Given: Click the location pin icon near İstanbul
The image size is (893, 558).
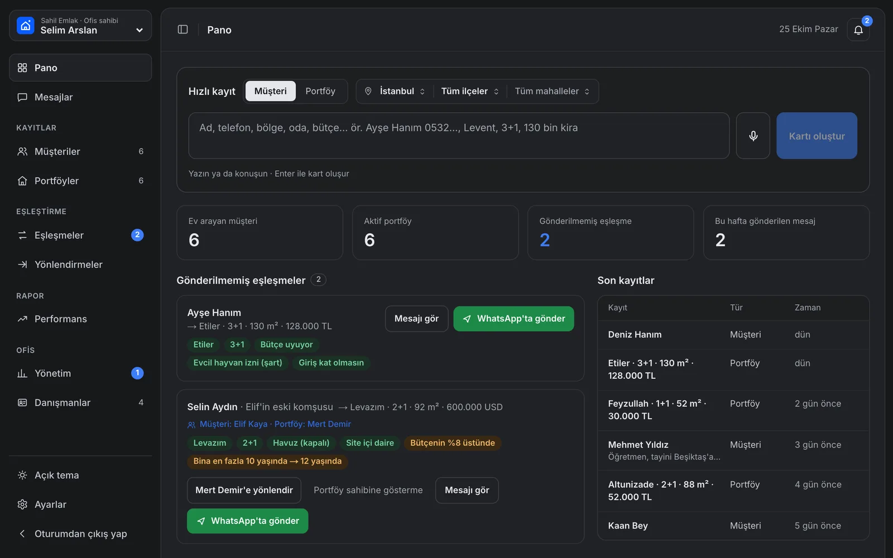Looking at the screenshot, I should pos(368,91).
